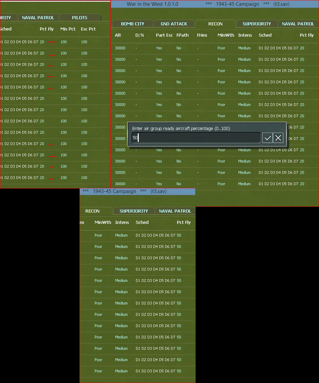Switch to the PILOTS tab
The width and height of the screenshot is (319, 383).
point(79,17)
